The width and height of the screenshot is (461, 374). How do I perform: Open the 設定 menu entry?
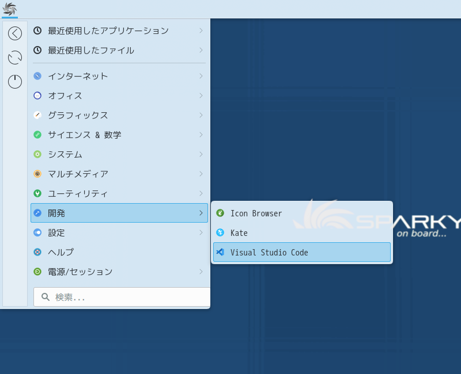(119, 232)
